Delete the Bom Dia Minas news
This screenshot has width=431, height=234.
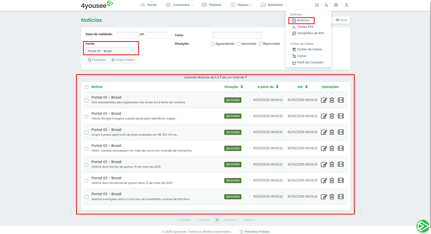coord(332,180)
